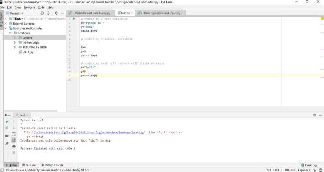Close '1. Variables and Data Types.py' tab

[x=112, y=13]
